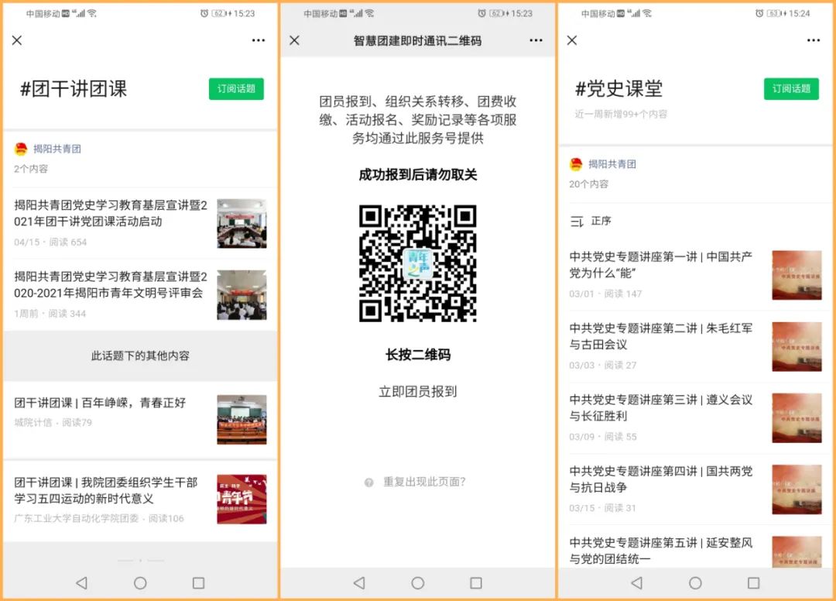Image resolution: width=836 pixels, height=601 pixels.
Task: Tap the 揭阳共青团 avatar on 党史课堂 screen
Action: point(576,164)
